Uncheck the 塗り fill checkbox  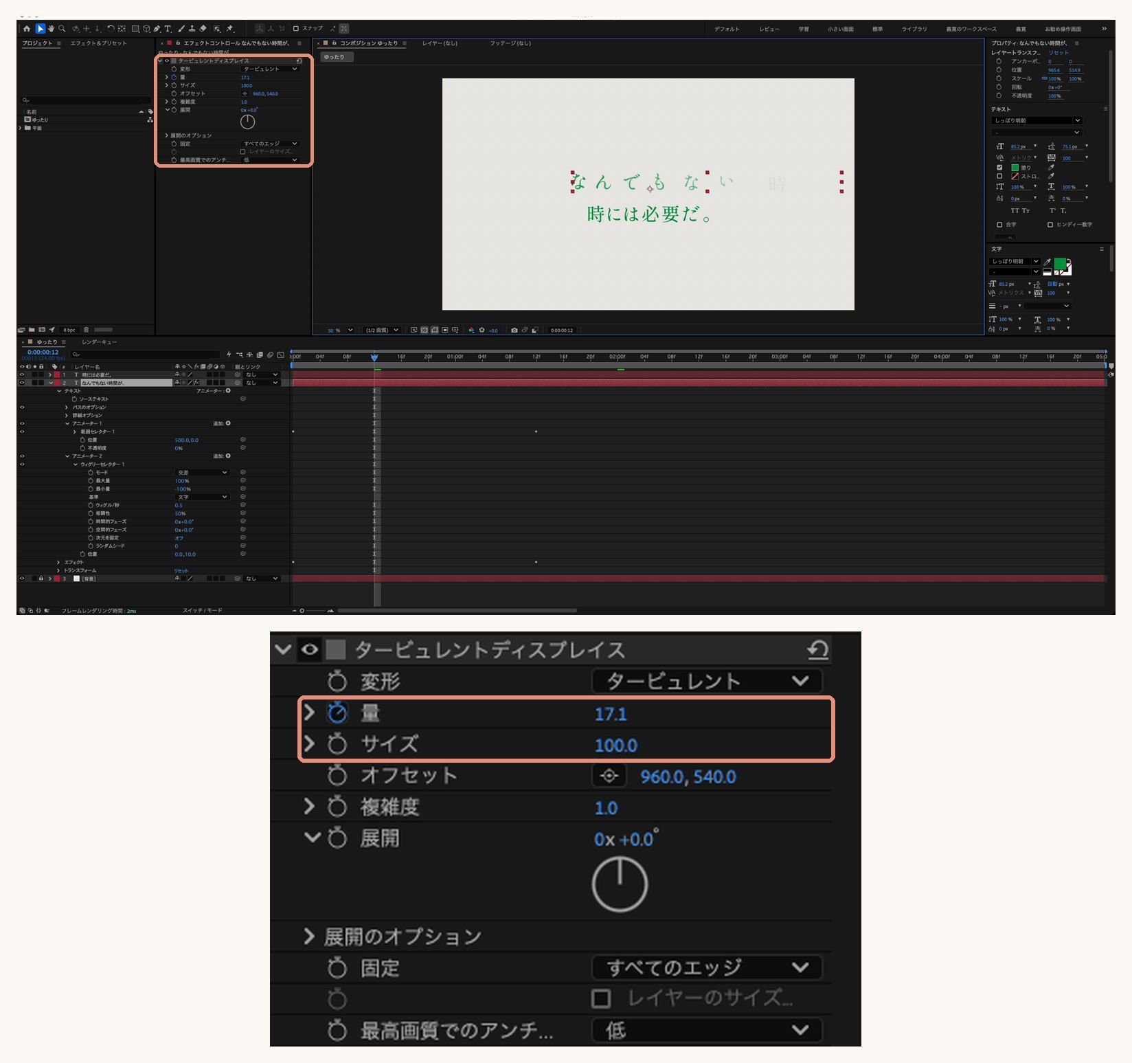pyautogui.click(x=999, y=167)
